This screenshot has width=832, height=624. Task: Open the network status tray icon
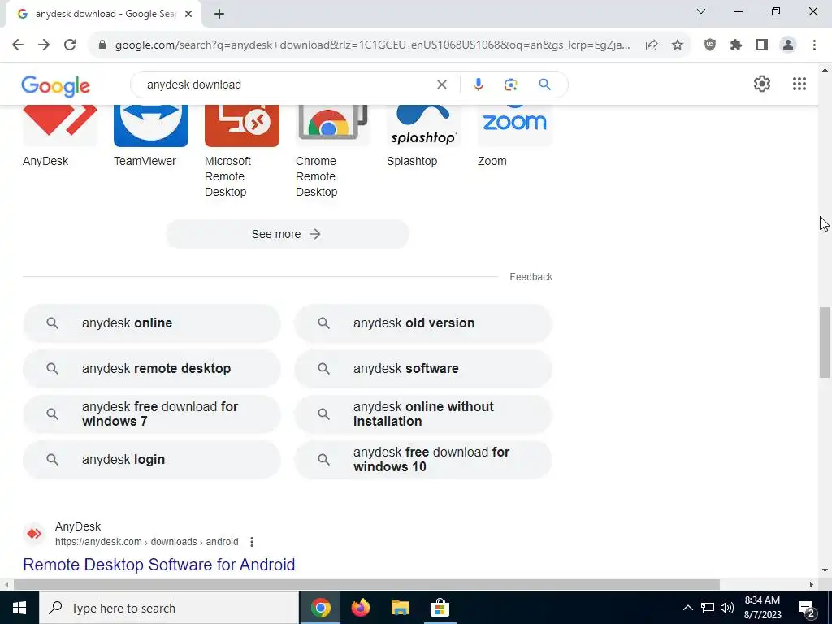[708, 608]
